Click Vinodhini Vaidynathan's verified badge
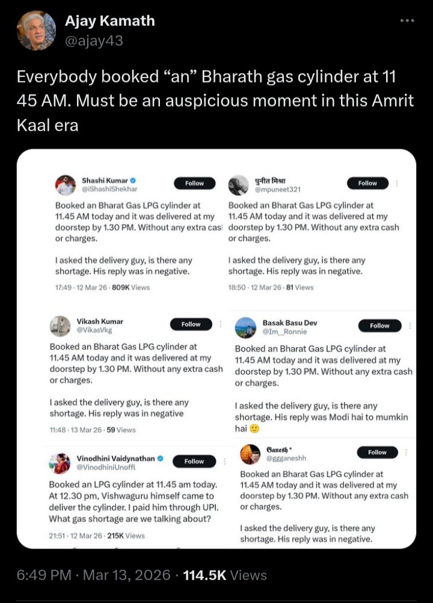 coord(161,459)
